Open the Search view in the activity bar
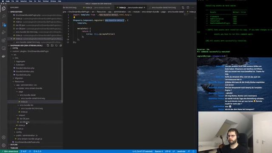Image resolution: width=272 pixels, height=153 pixels. pyautogui.click(x=4, y=16)
